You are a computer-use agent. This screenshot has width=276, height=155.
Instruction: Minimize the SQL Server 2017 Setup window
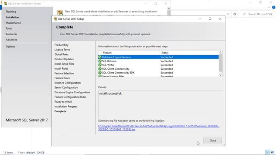[x=200, y=19]
